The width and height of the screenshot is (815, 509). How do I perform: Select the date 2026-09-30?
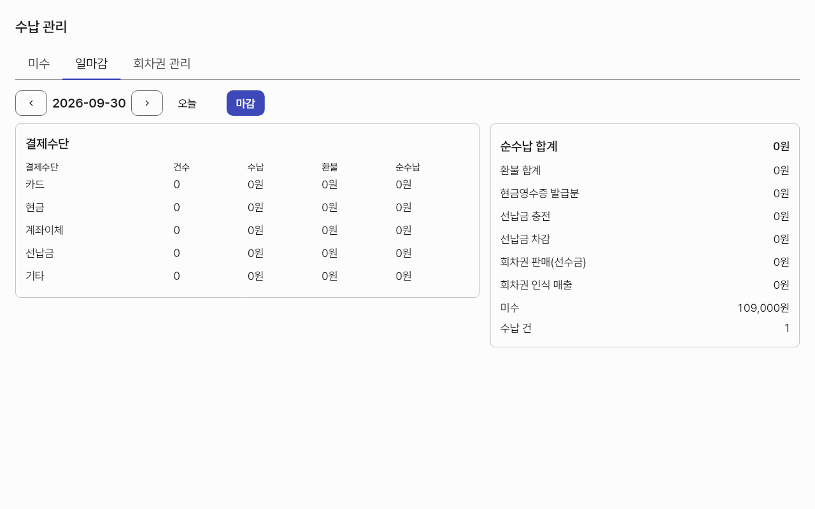point(89,103)
